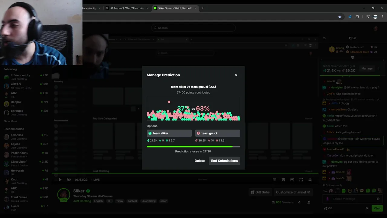This screenshot has height=218, width=387.
Task: Open 4HEAD channel in sidebar
Action: (26, 86)
